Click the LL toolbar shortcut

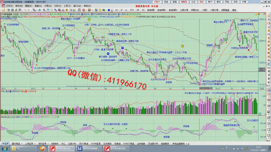click(x=126, y=10)
